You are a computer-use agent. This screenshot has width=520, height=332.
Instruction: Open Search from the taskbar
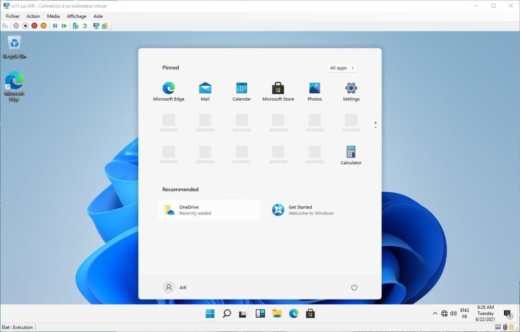pyautogui.click(x=227, y=313)
